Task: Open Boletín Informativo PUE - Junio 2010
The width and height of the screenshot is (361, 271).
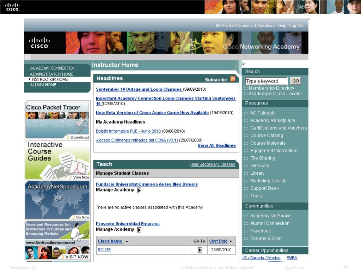Action: click(x=128, y=131)
